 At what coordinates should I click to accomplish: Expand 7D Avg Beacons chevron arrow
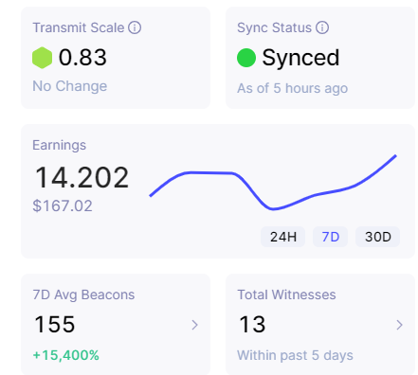195,325
